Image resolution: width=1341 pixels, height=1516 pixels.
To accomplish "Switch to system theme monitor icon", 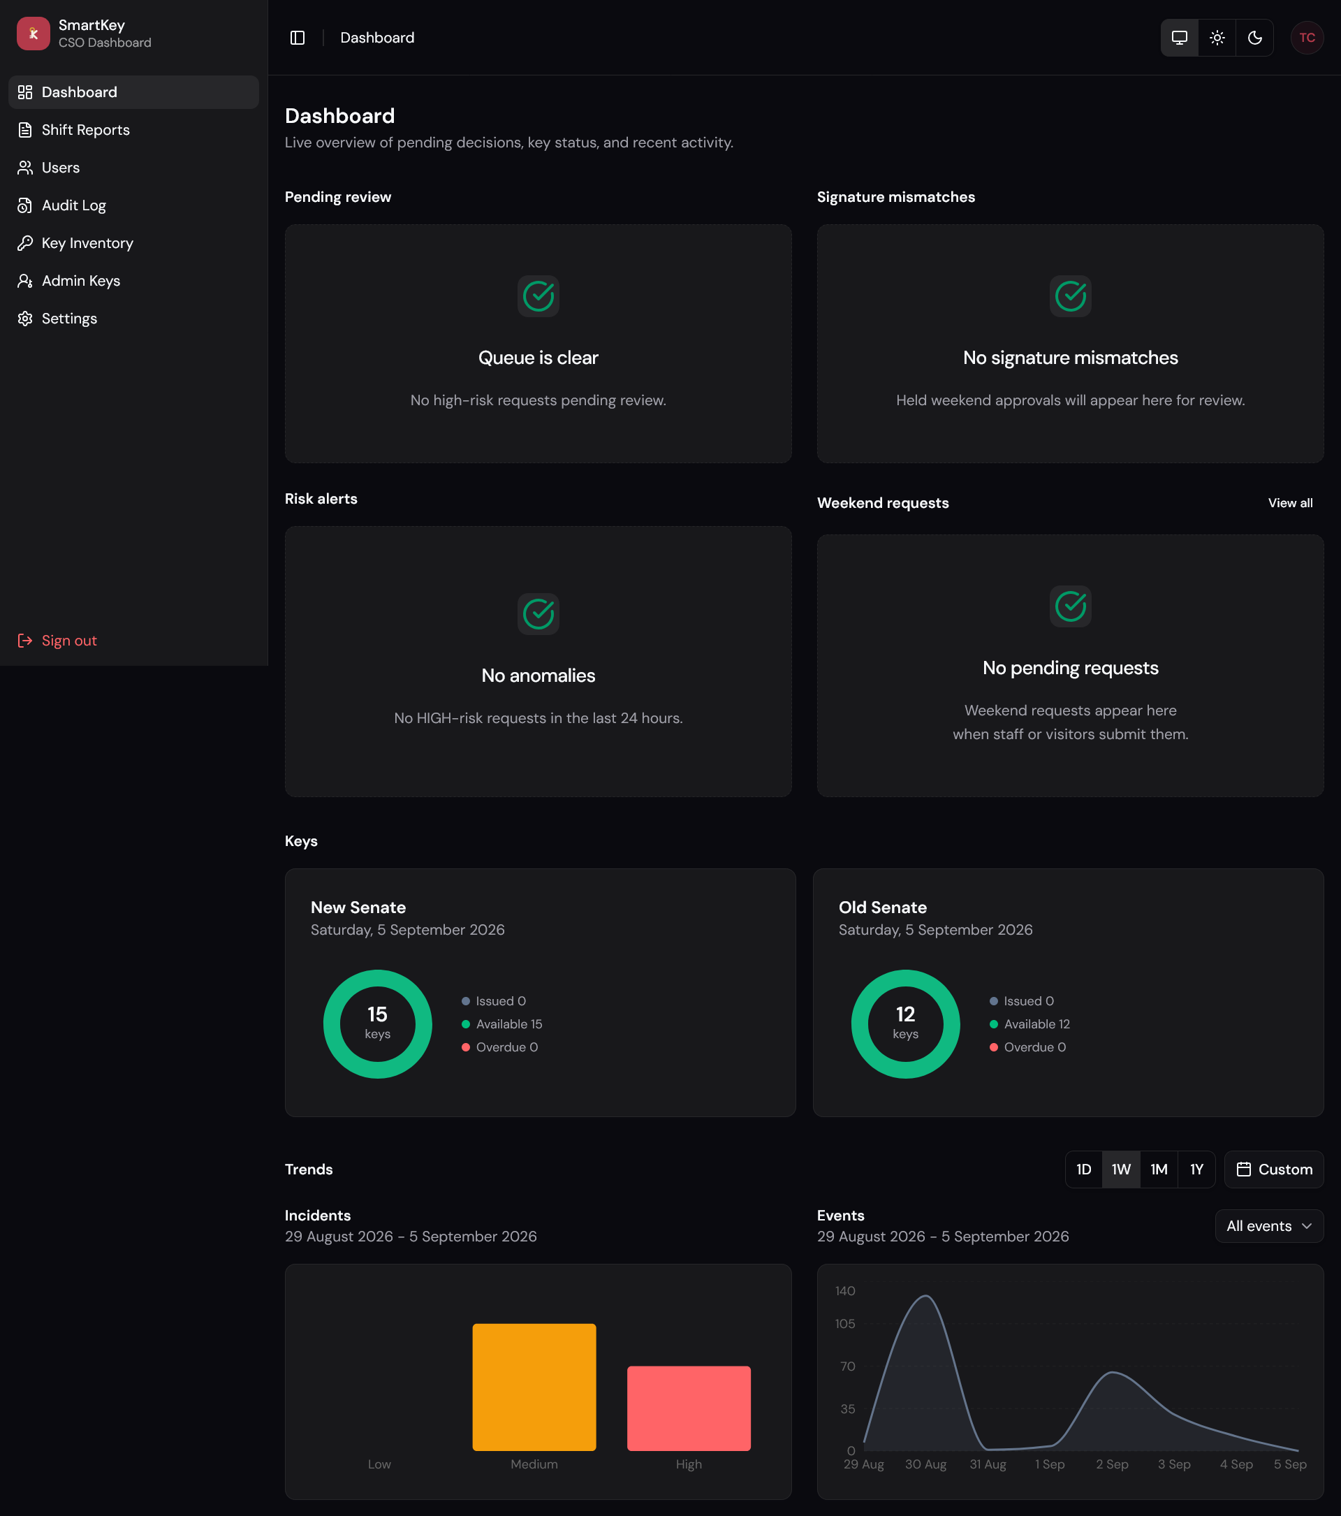I will point(1180,38).
